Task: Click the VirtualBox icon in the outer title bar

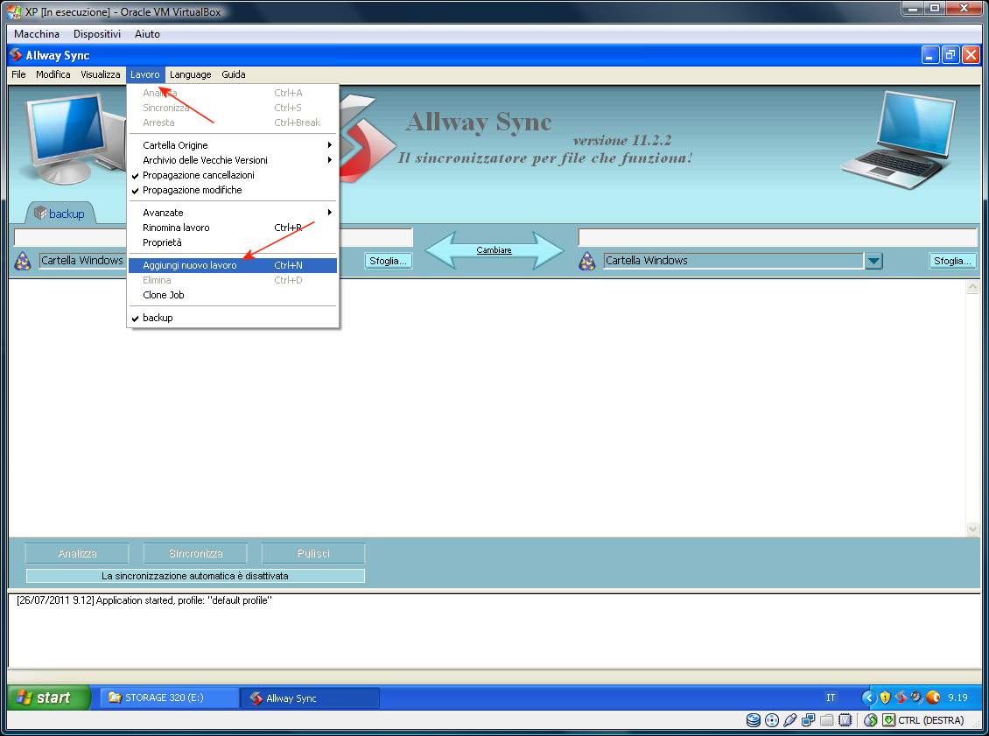Action: click(x=13, y=12)
